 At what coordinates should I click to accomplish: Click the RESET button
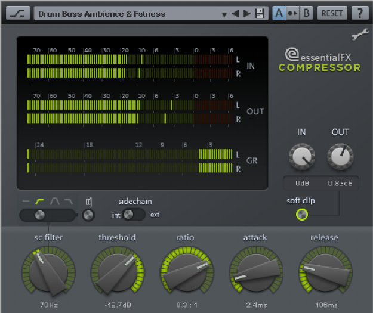coord(332,13)
